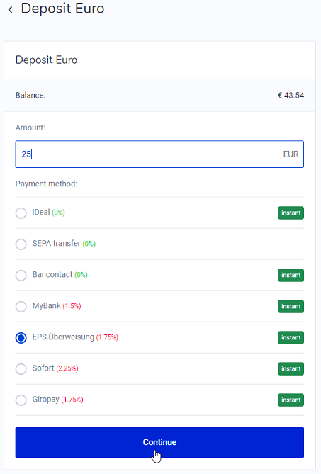The image size is (321, 474).
Task: Click the EUR currency label in amount field
Action: click(x=291, y=154)
